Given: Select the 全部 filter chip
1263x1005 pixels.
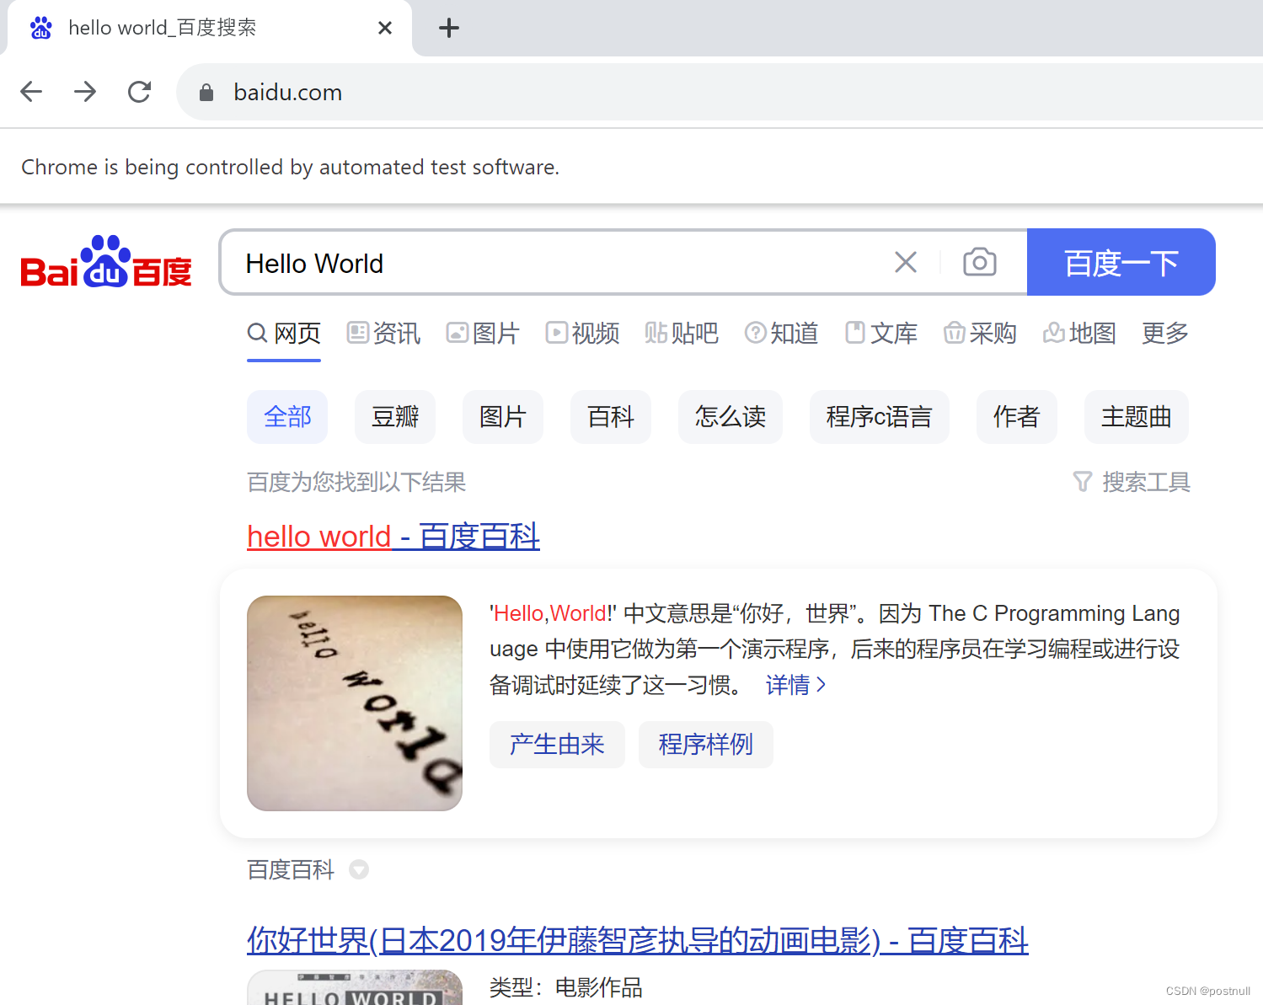Looking at the screenshot, I should (x=287, y=417).
